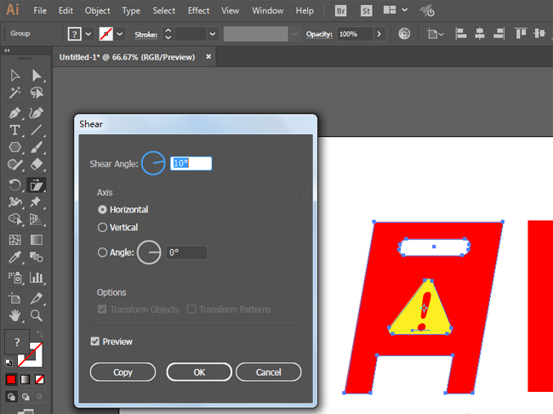Select the Gradient tool
The width and height of the screenshot is (553, 414).
(x=37, y=240)
